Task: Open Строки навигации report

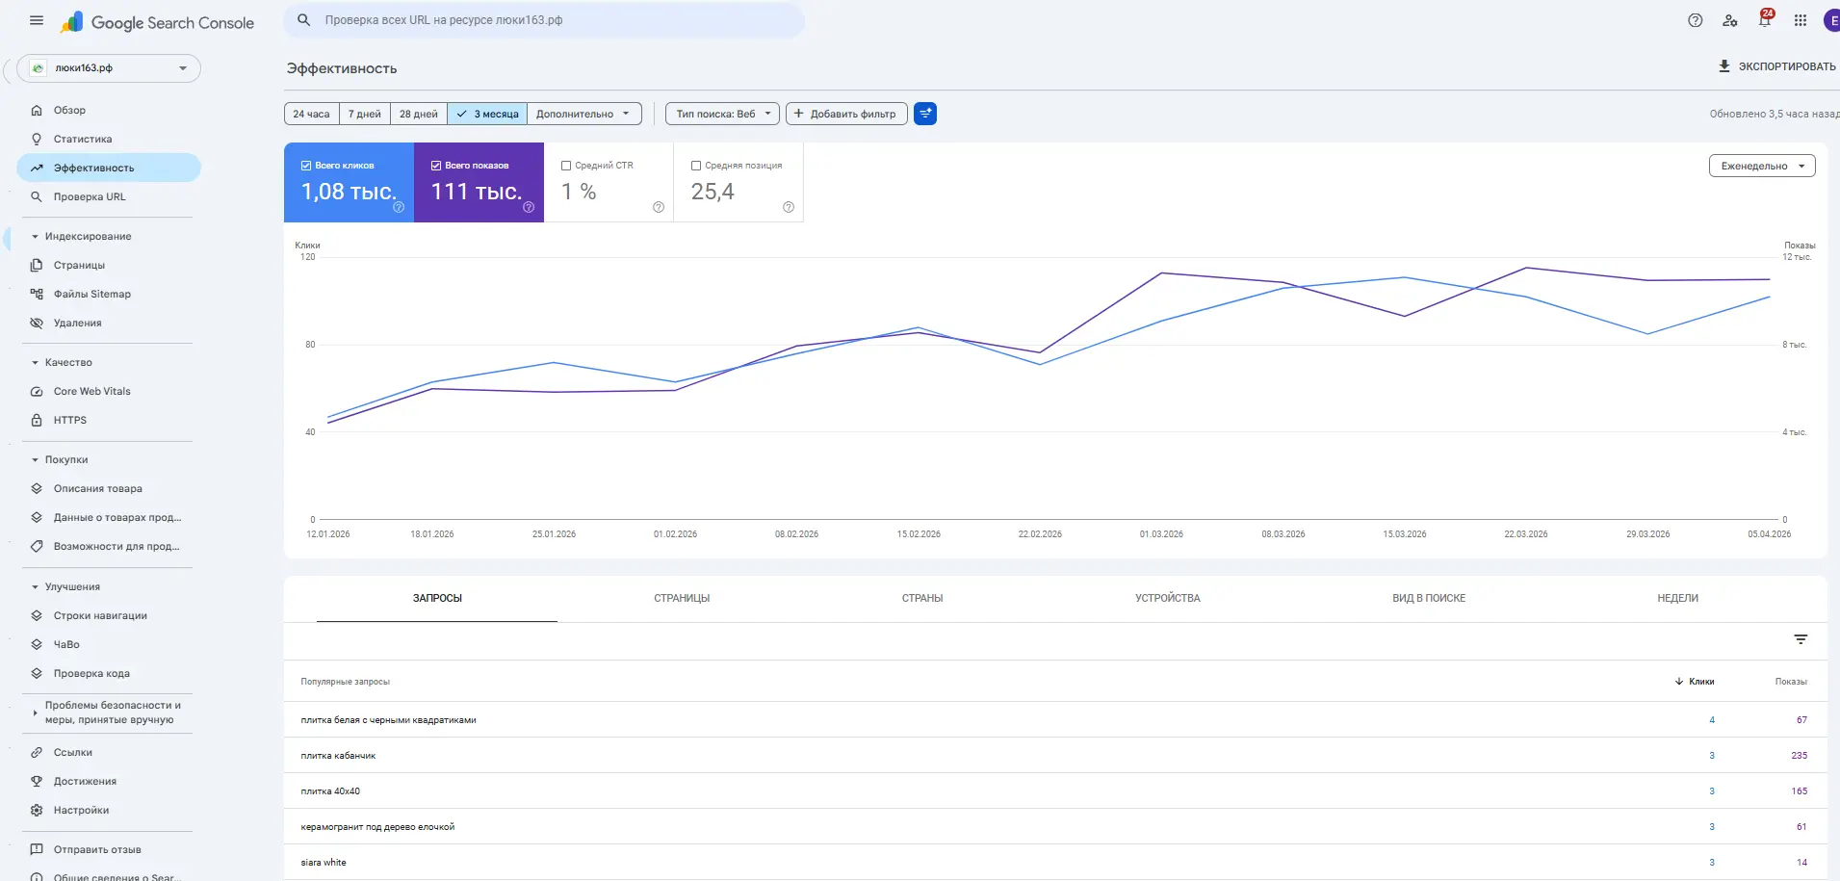Action: pyautogui.click(x=109, y=615)
